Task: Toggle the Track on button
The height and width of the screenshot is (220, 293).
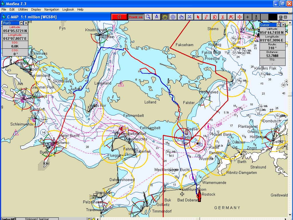Action: [x=136, y=17]
